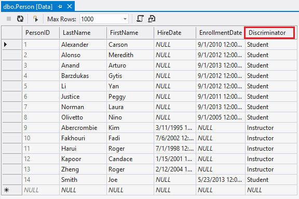Click the FirstName cell 'Laura'
The height and width of the screenshot is (199, 299).
[x=130, y=107]
